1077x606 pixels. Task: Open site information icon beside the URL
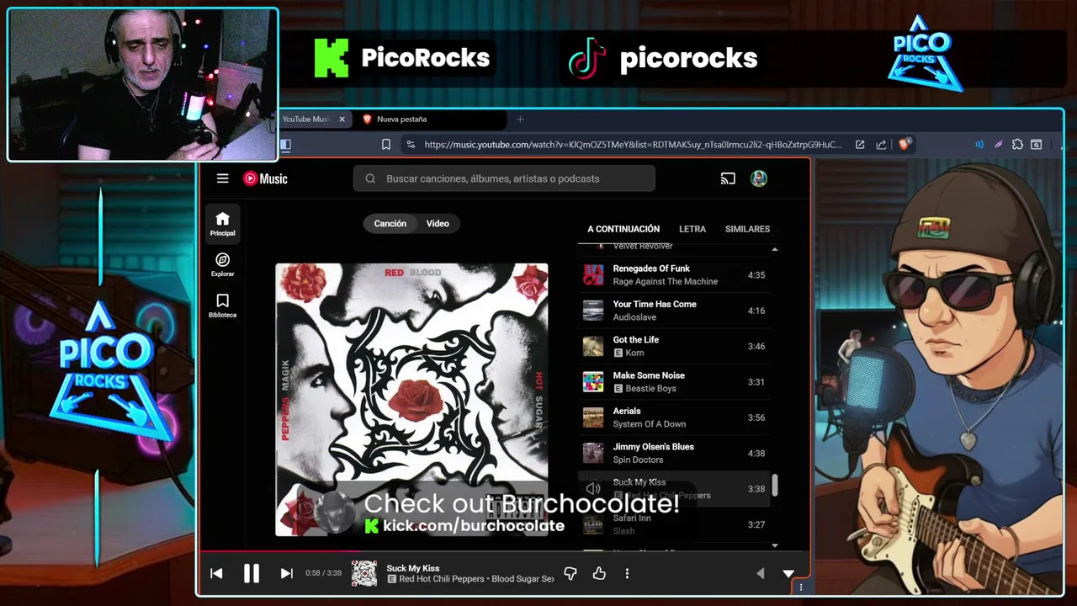411,145
